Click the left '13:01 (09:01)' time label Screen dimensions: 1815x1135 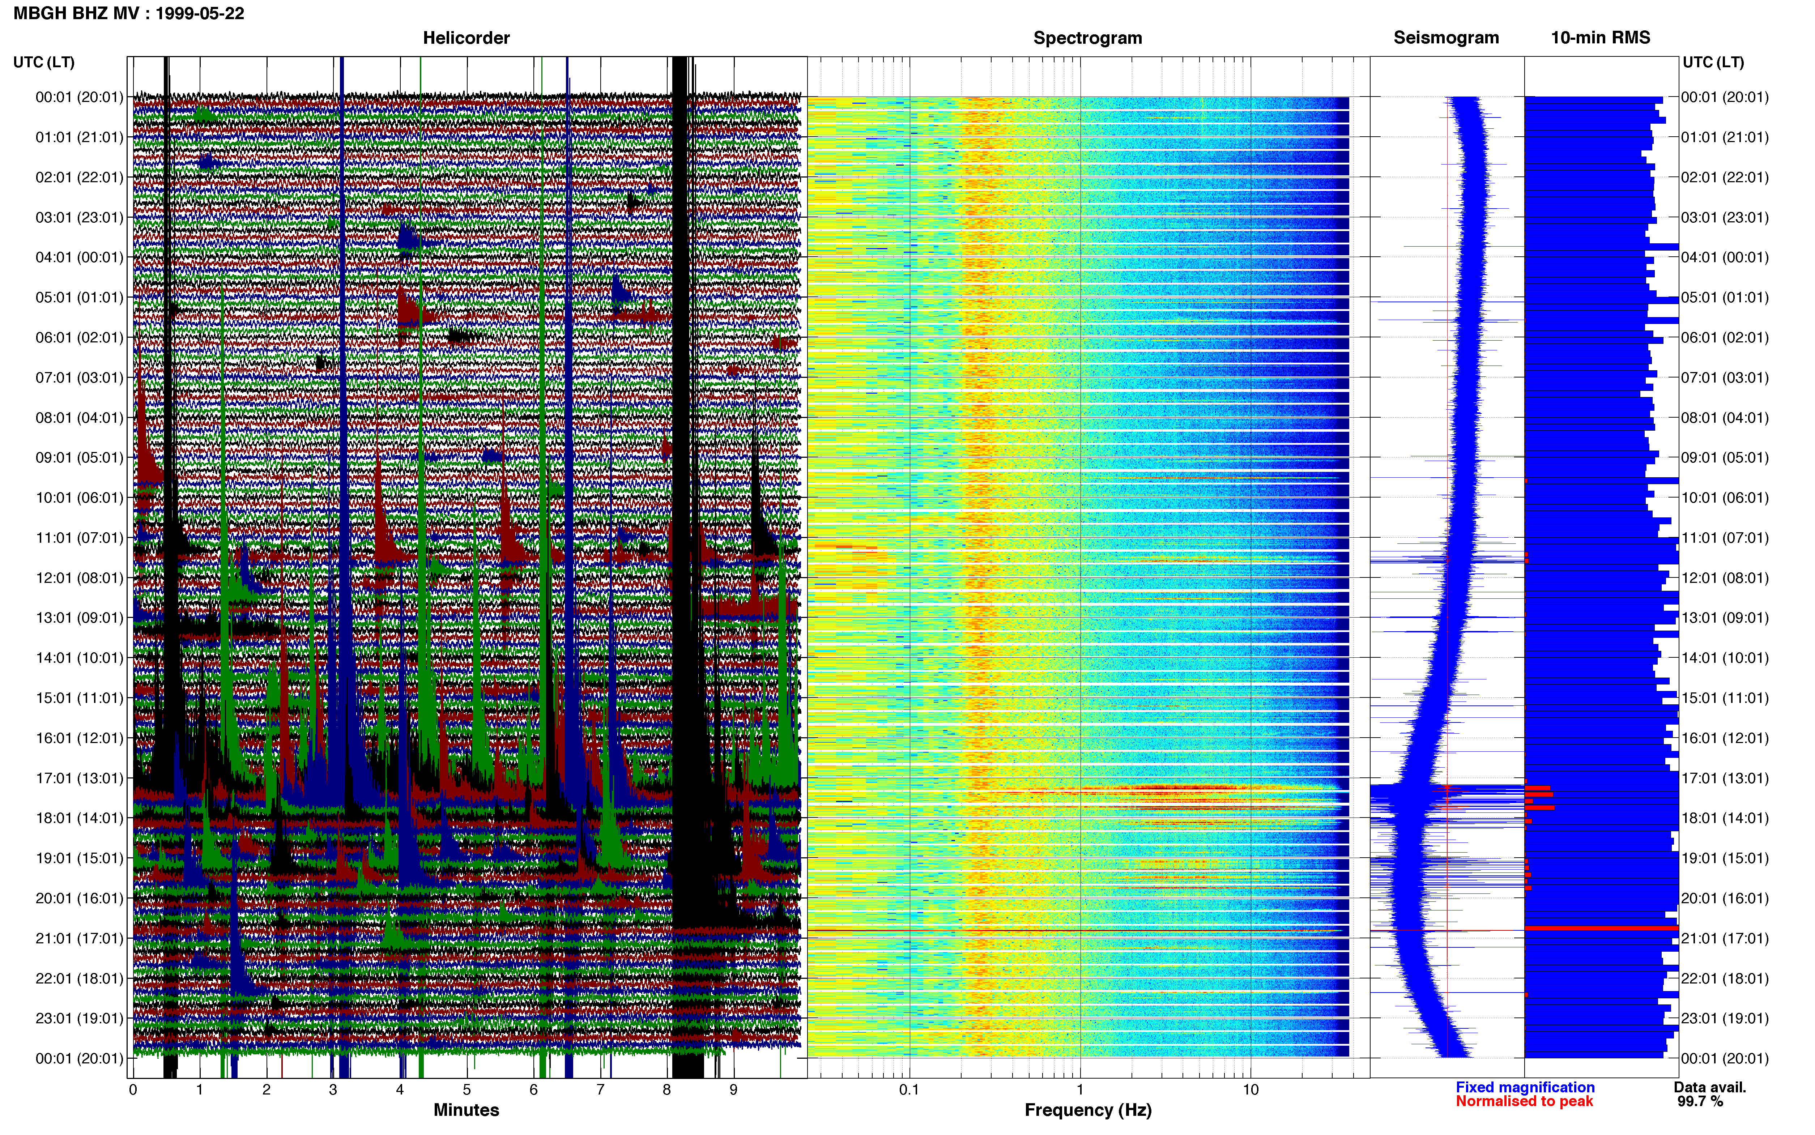click(80, 618)
